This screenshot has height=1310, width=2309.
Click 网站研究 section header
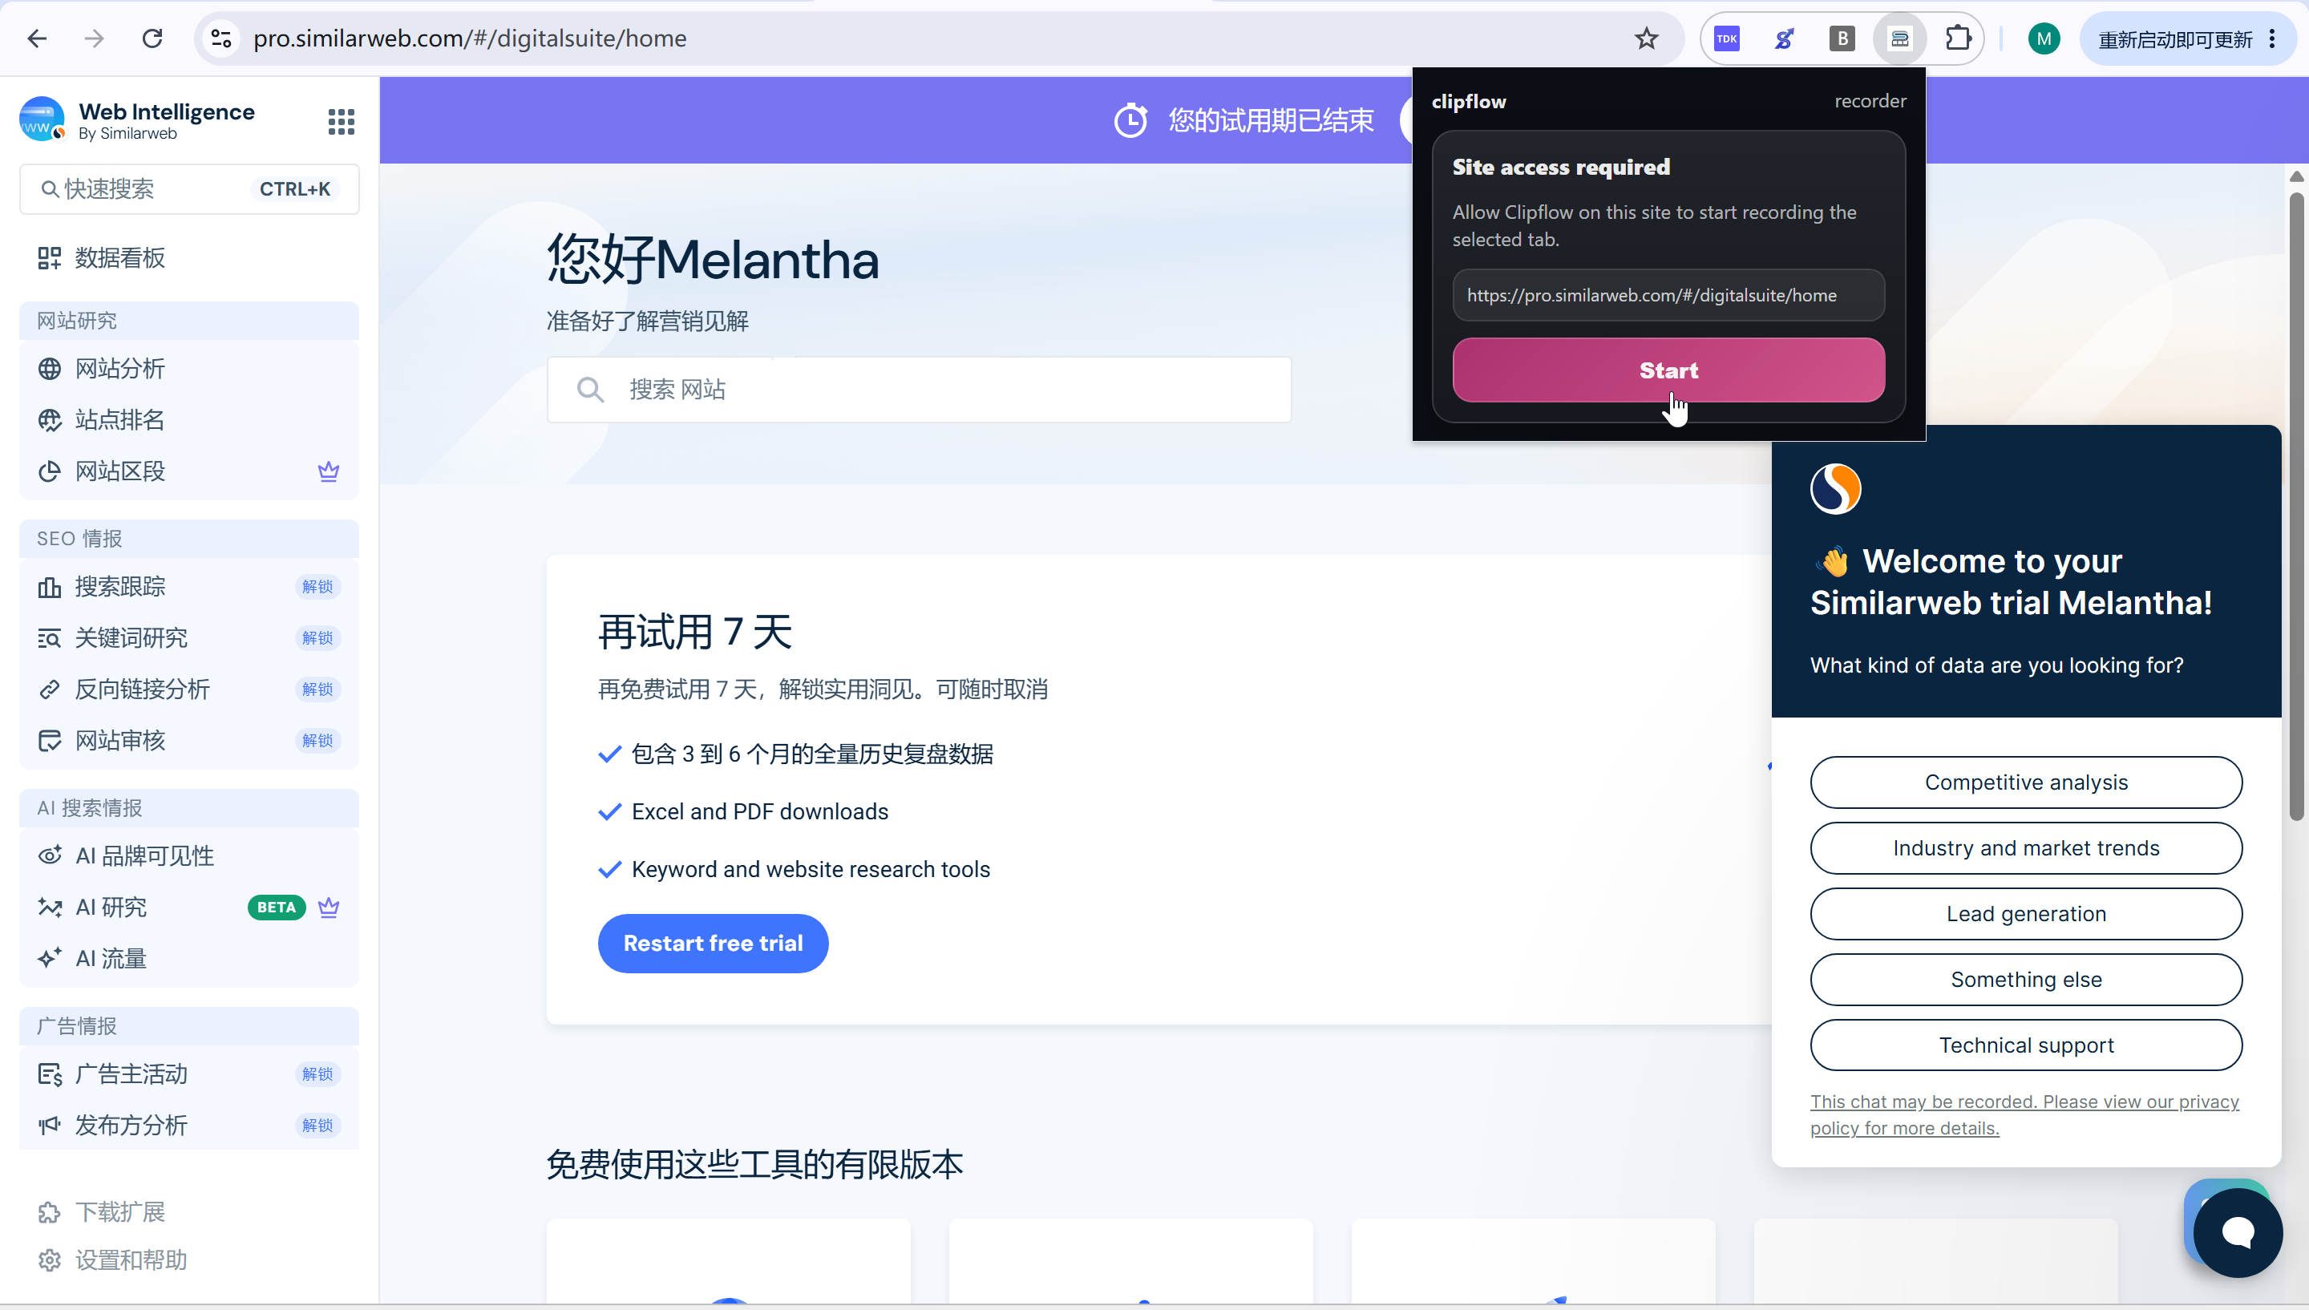pos(189,321)
